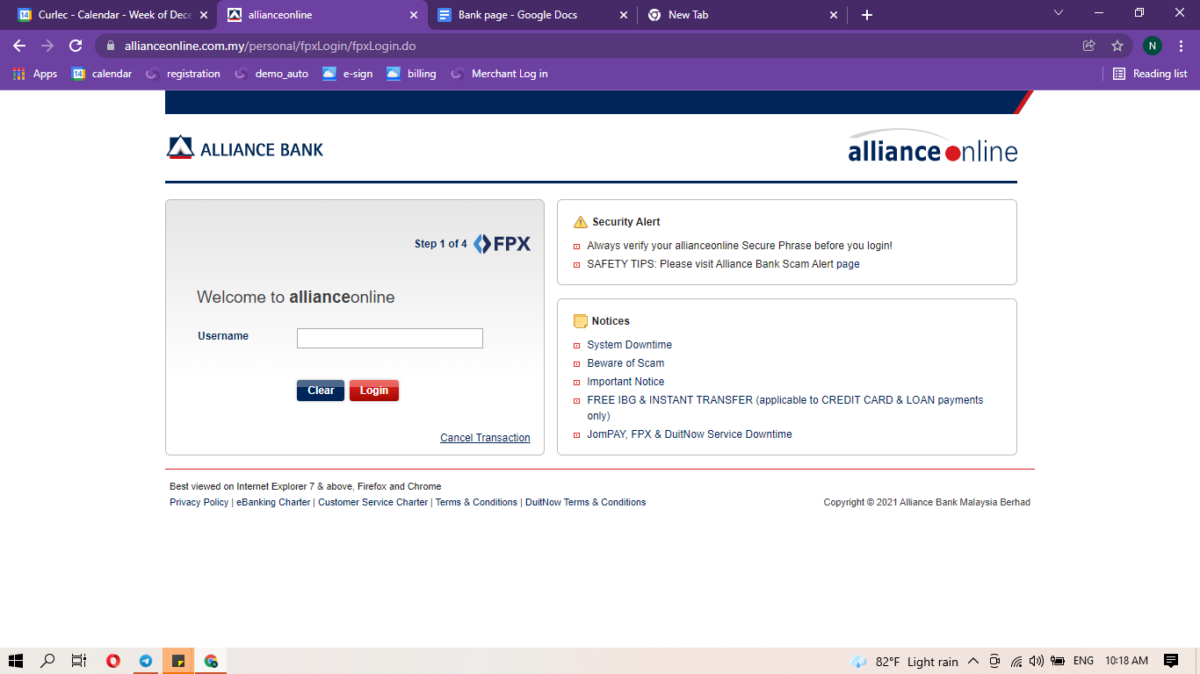
Task: Open the Reading list
Action: click(x=1150, y=74)
